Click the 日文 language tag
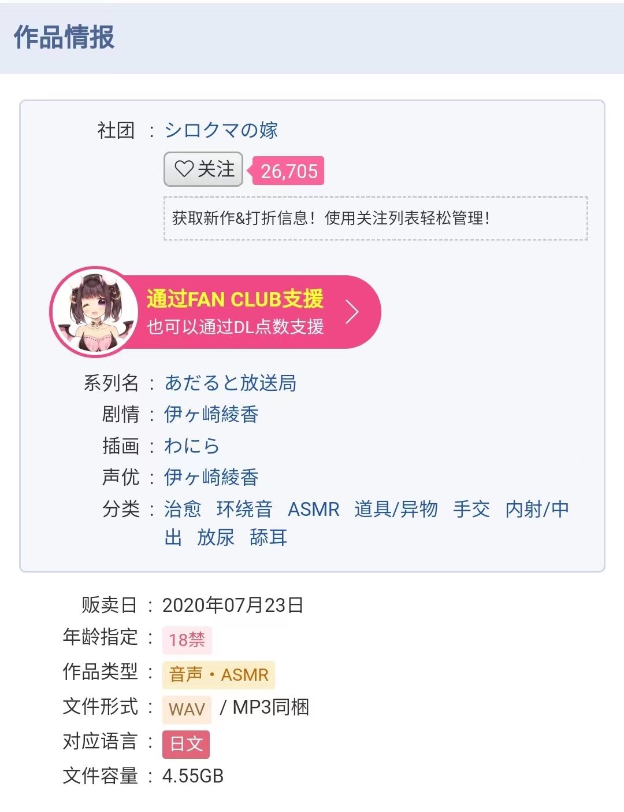 186,744
